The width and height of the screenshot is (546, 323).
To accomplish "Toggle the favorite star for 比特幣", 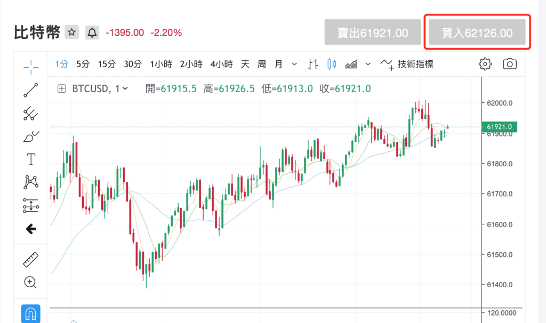I will (x=72, y=33).
